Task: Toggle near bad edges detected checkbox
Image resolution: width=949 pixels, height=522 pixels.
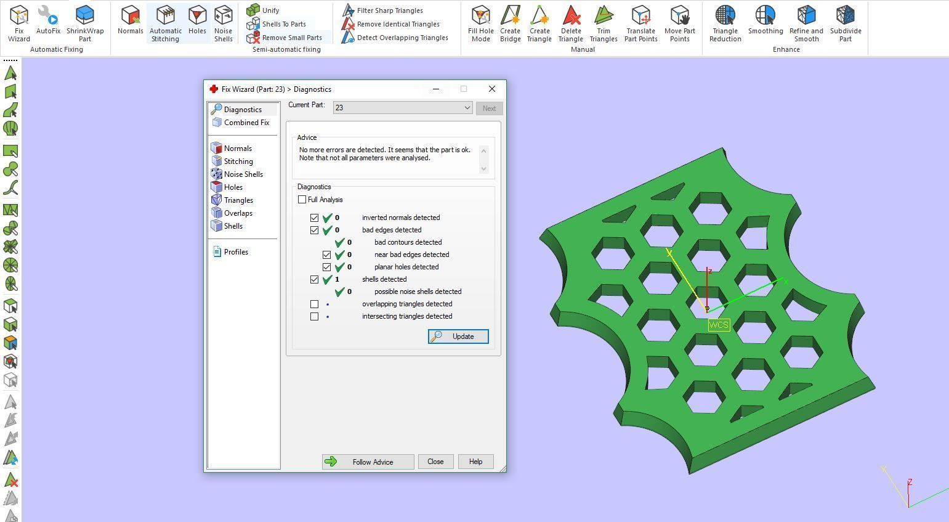Action: point(327,255)
